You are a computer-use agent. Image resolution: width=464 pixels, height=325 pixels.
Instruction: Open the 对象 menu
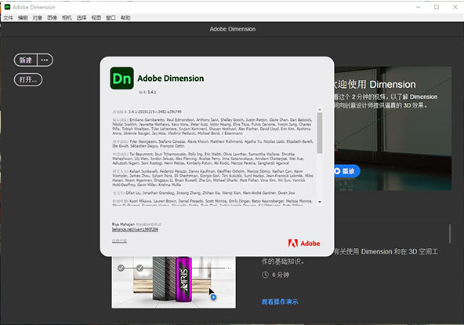(38, 18)
